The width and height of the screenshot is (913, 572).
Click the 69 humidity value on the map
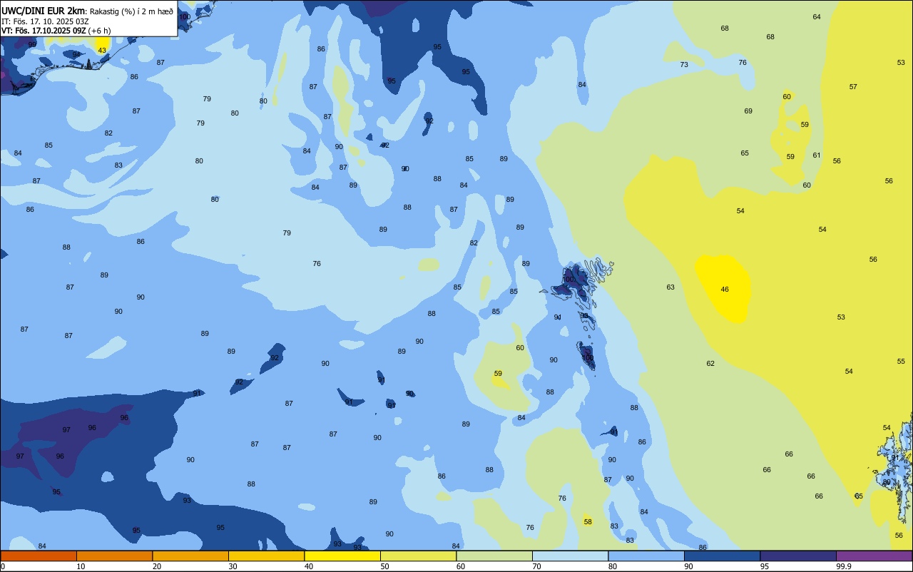[x=748, y=111]
